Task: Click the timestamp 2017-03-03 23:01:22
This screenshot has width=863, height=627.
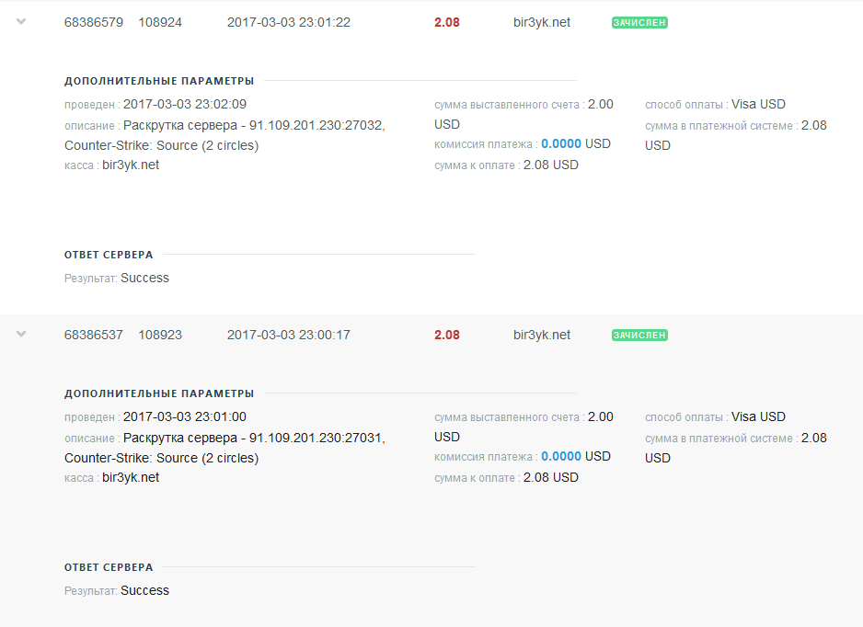Action: tap(288, 22)
